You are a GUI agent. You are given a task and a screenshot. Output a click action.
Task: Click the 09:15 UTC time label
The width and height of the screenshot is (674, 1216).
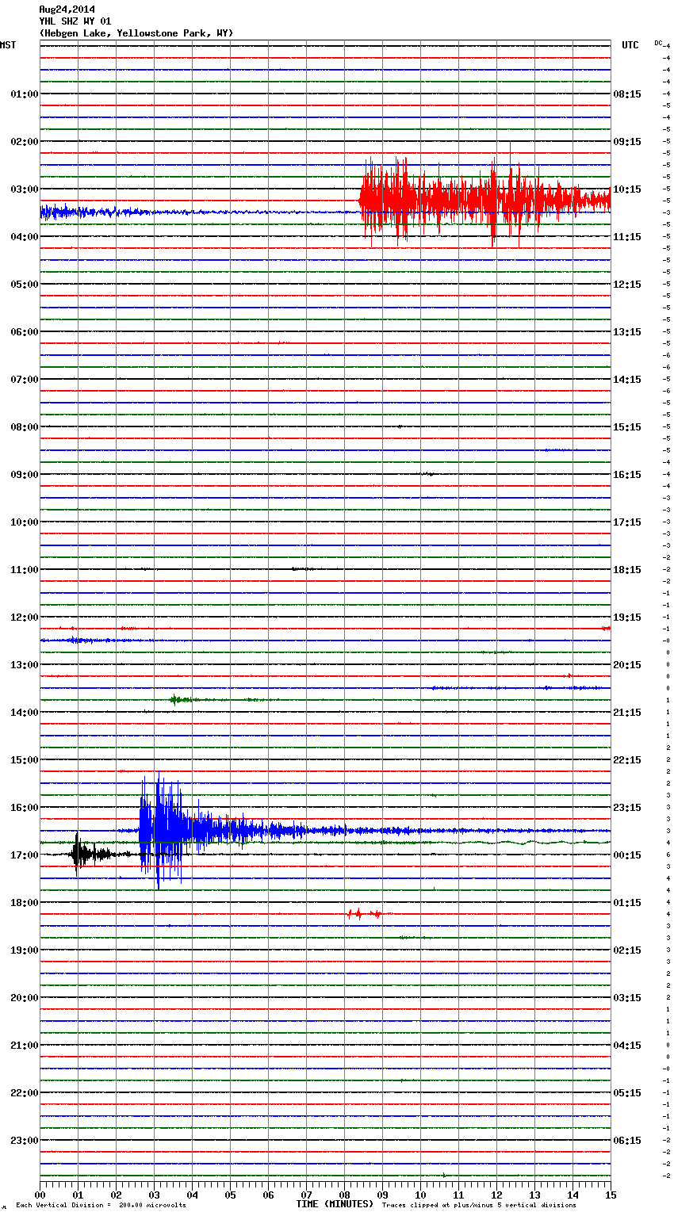[x=627, y=142]
